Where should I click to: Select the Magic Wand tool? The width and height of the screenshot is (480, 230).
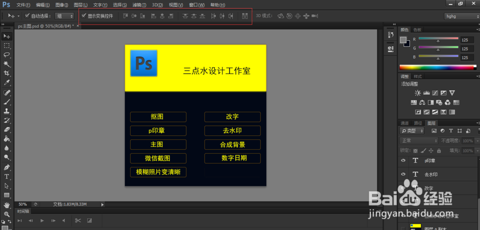pos(6,64)
